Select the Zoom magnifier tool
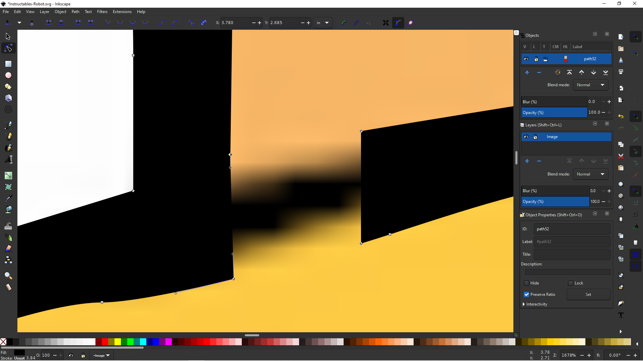Screen dimensions: 643x361 [x=8, y=276]
